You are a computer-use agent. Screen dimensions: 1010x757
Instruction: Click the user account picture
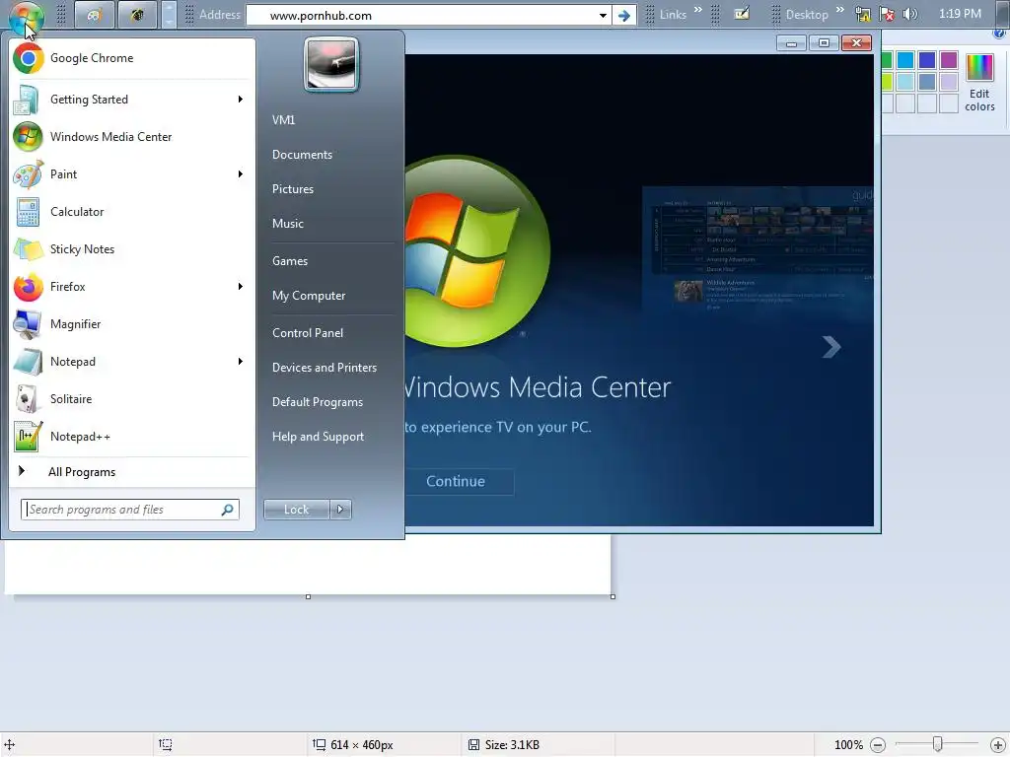(331, 64)
